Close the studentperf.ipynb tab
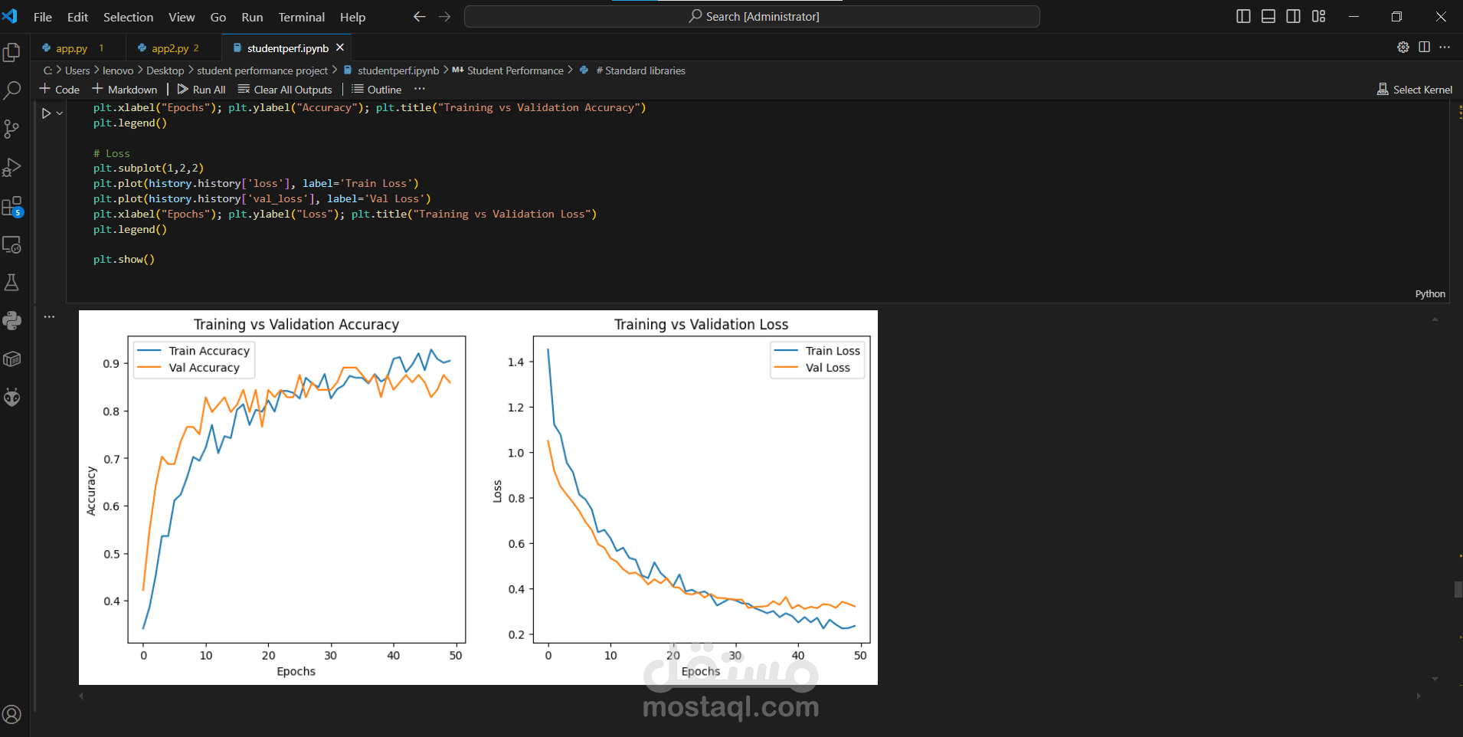 point(340,47)
